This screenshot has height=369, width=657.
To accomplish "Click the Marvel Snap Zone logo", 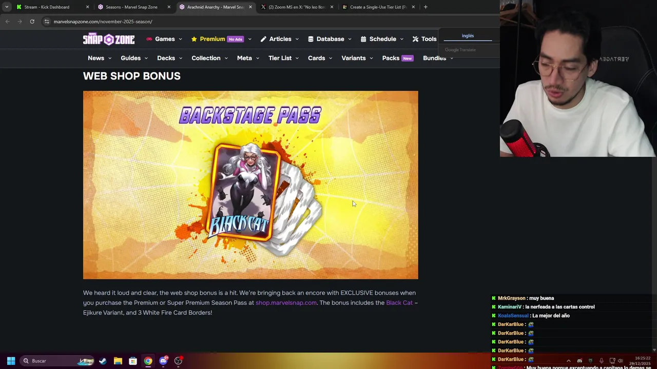I will click(109, 39).
